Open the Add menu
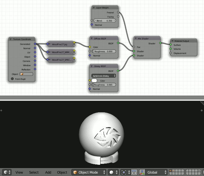This screenshot has width=204, height=176. tap(48, 172)
